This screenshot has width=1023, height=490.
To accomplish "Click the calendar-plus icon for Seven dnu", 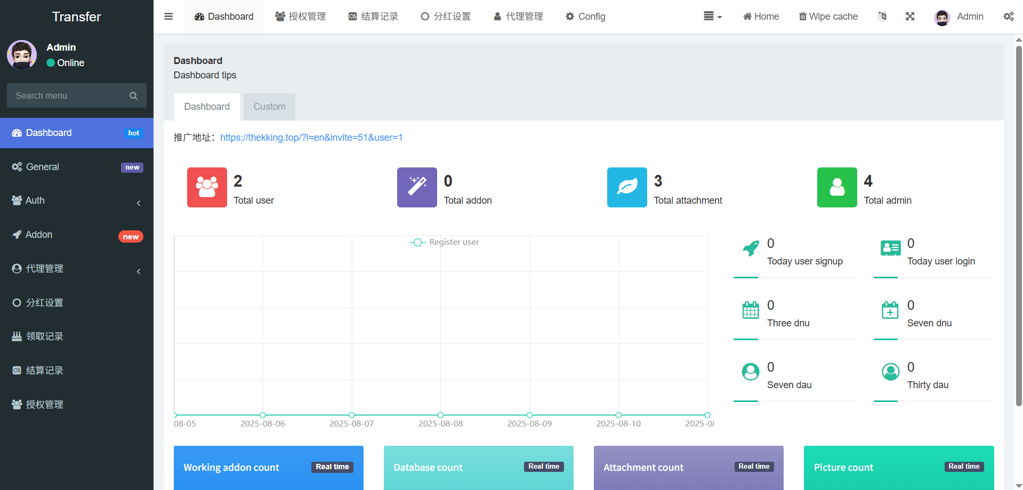I will pyautogui.click(x=890, y=310).
